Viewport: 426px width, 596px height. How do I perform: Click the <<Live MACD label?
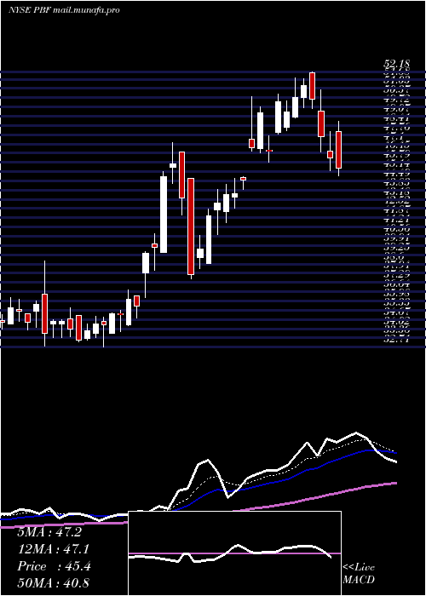[359, 573]
